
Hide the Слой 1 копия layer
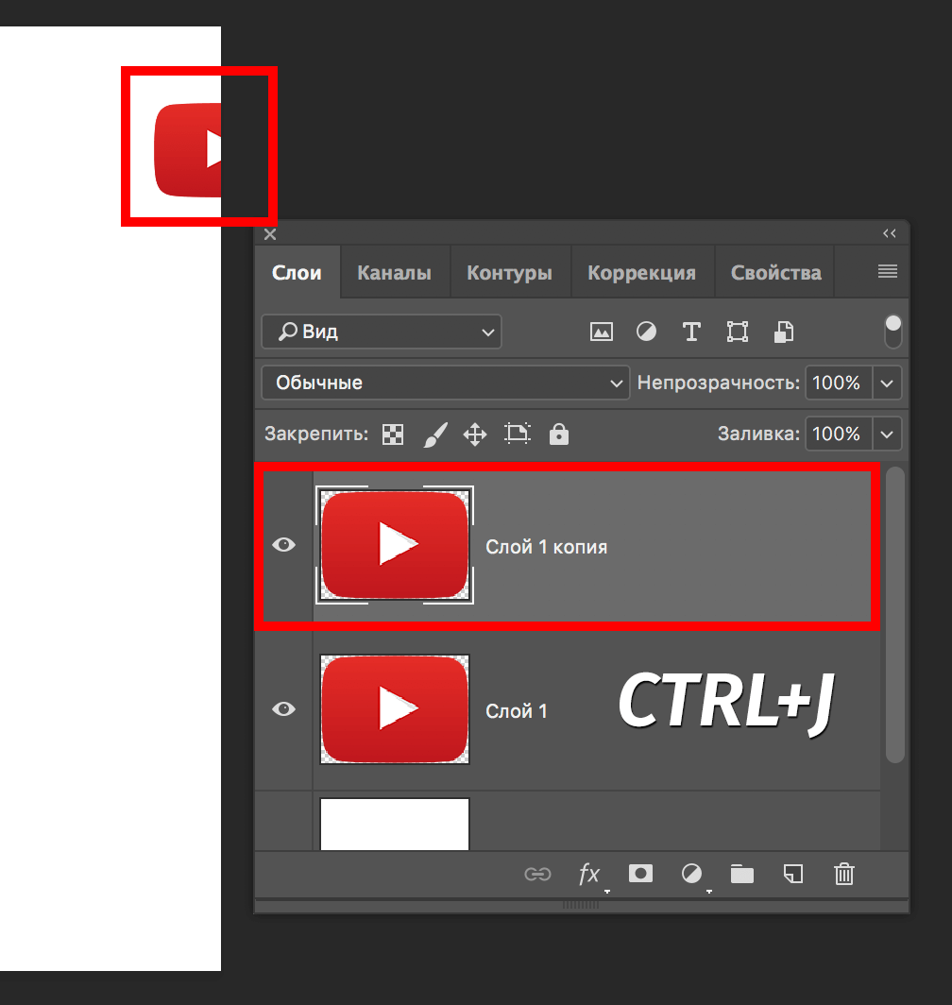point(283,545)
